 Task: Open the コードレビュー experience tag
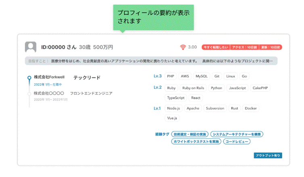click(237, 142)
